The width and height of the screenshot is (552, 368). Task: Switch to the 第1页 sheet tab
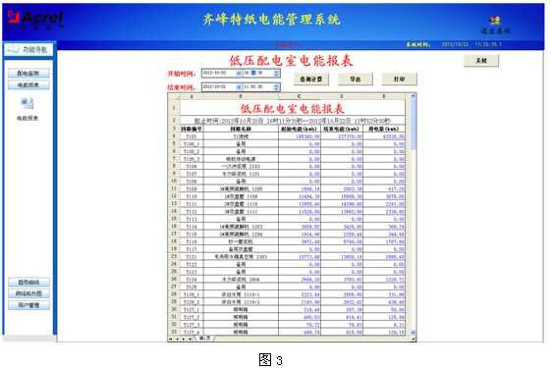coord(205,339)
